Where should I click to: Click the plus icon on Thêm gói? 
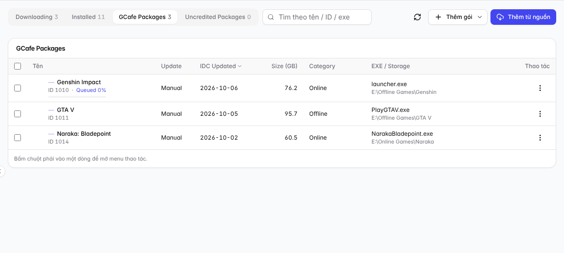pyautogui.click(x=438, y=17)
